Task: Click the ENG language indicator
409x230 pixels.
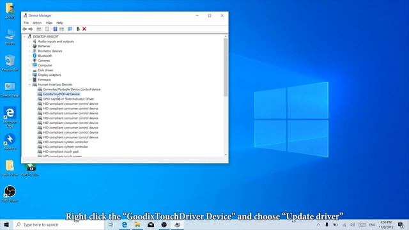Action: click(x=372, y=225)
